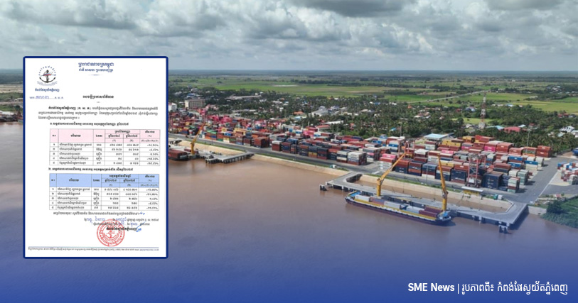Click the cargo barge docked at pier
This screenshot has width=578, height=303.
coord(398,208)
